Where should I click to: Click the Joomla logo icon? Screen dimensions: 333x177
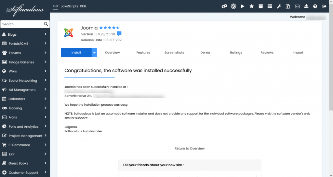(69, 33)
